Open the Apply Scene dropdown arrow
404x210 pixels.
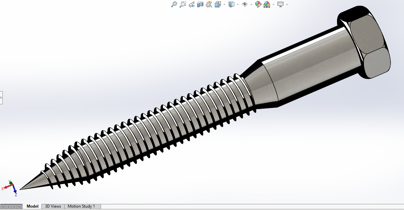[x=273, y=4]
